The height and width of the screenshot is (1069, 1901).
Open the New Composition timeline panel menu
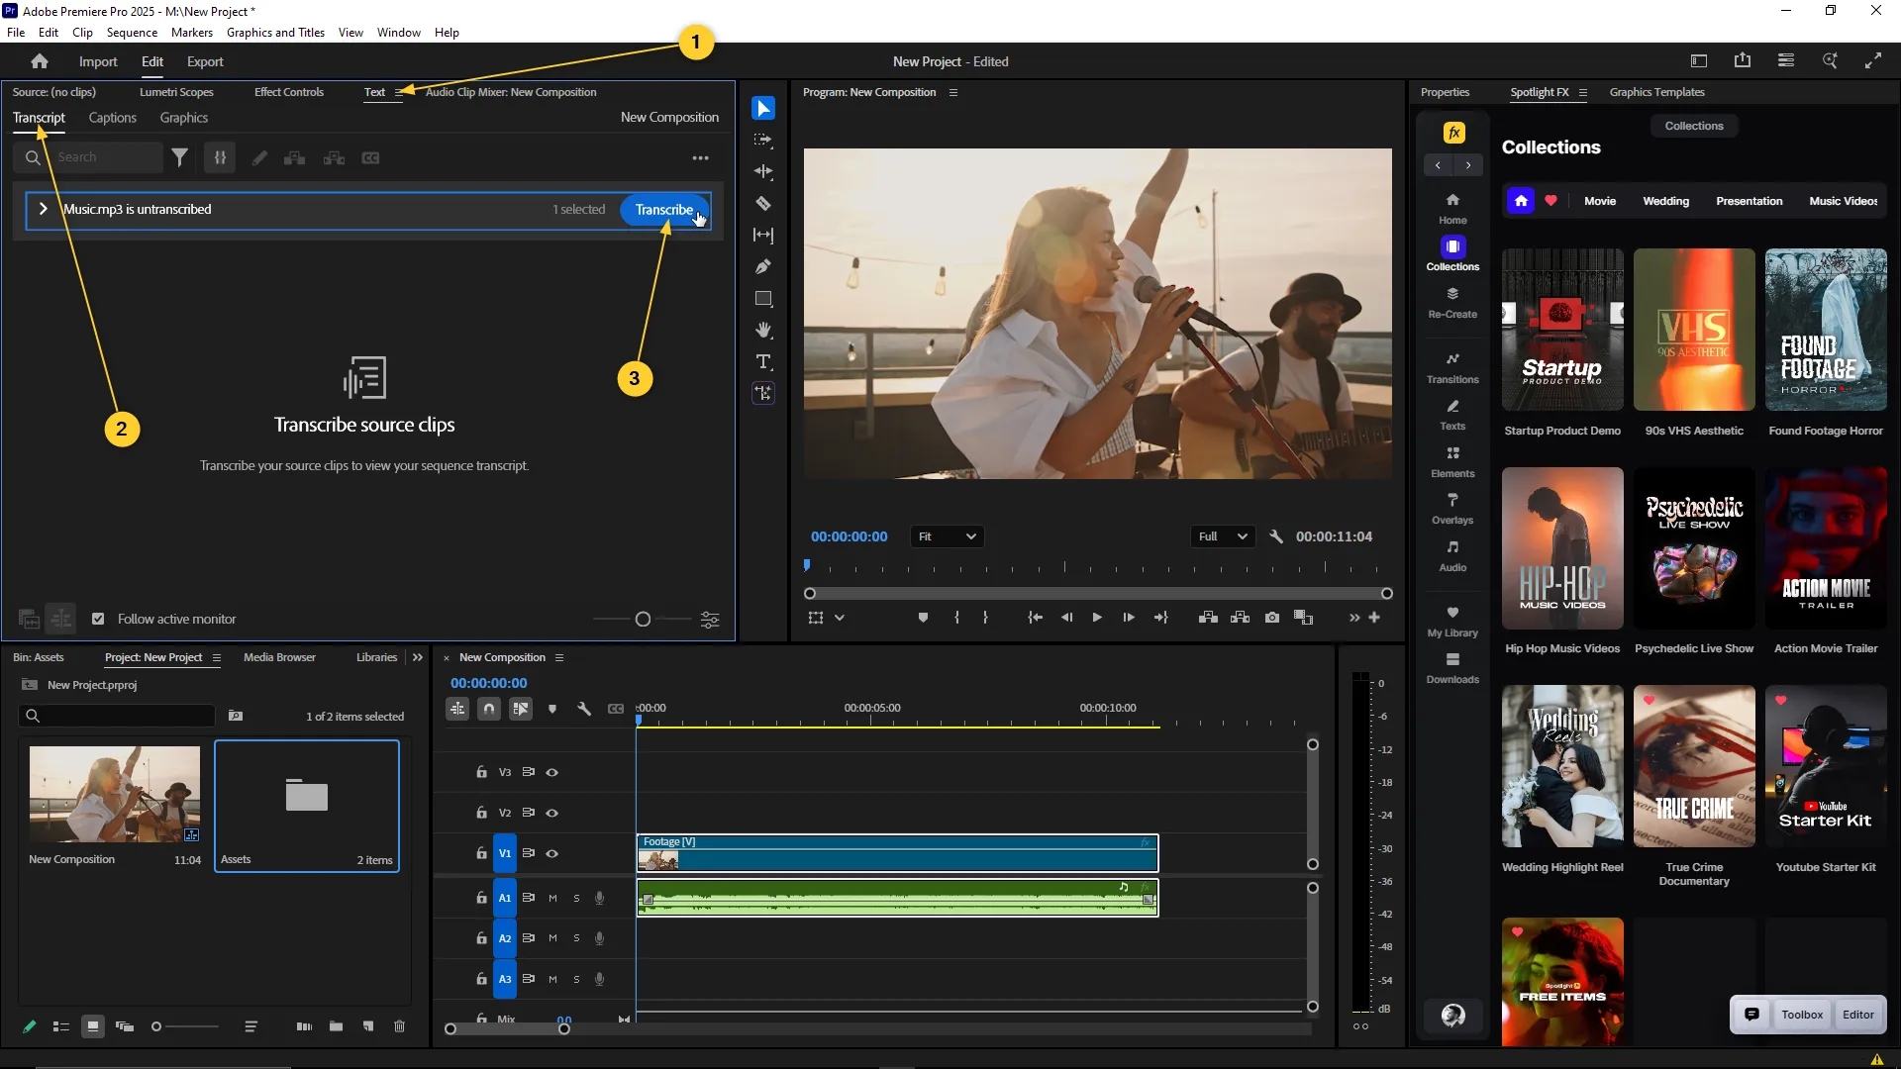(559, 657)
